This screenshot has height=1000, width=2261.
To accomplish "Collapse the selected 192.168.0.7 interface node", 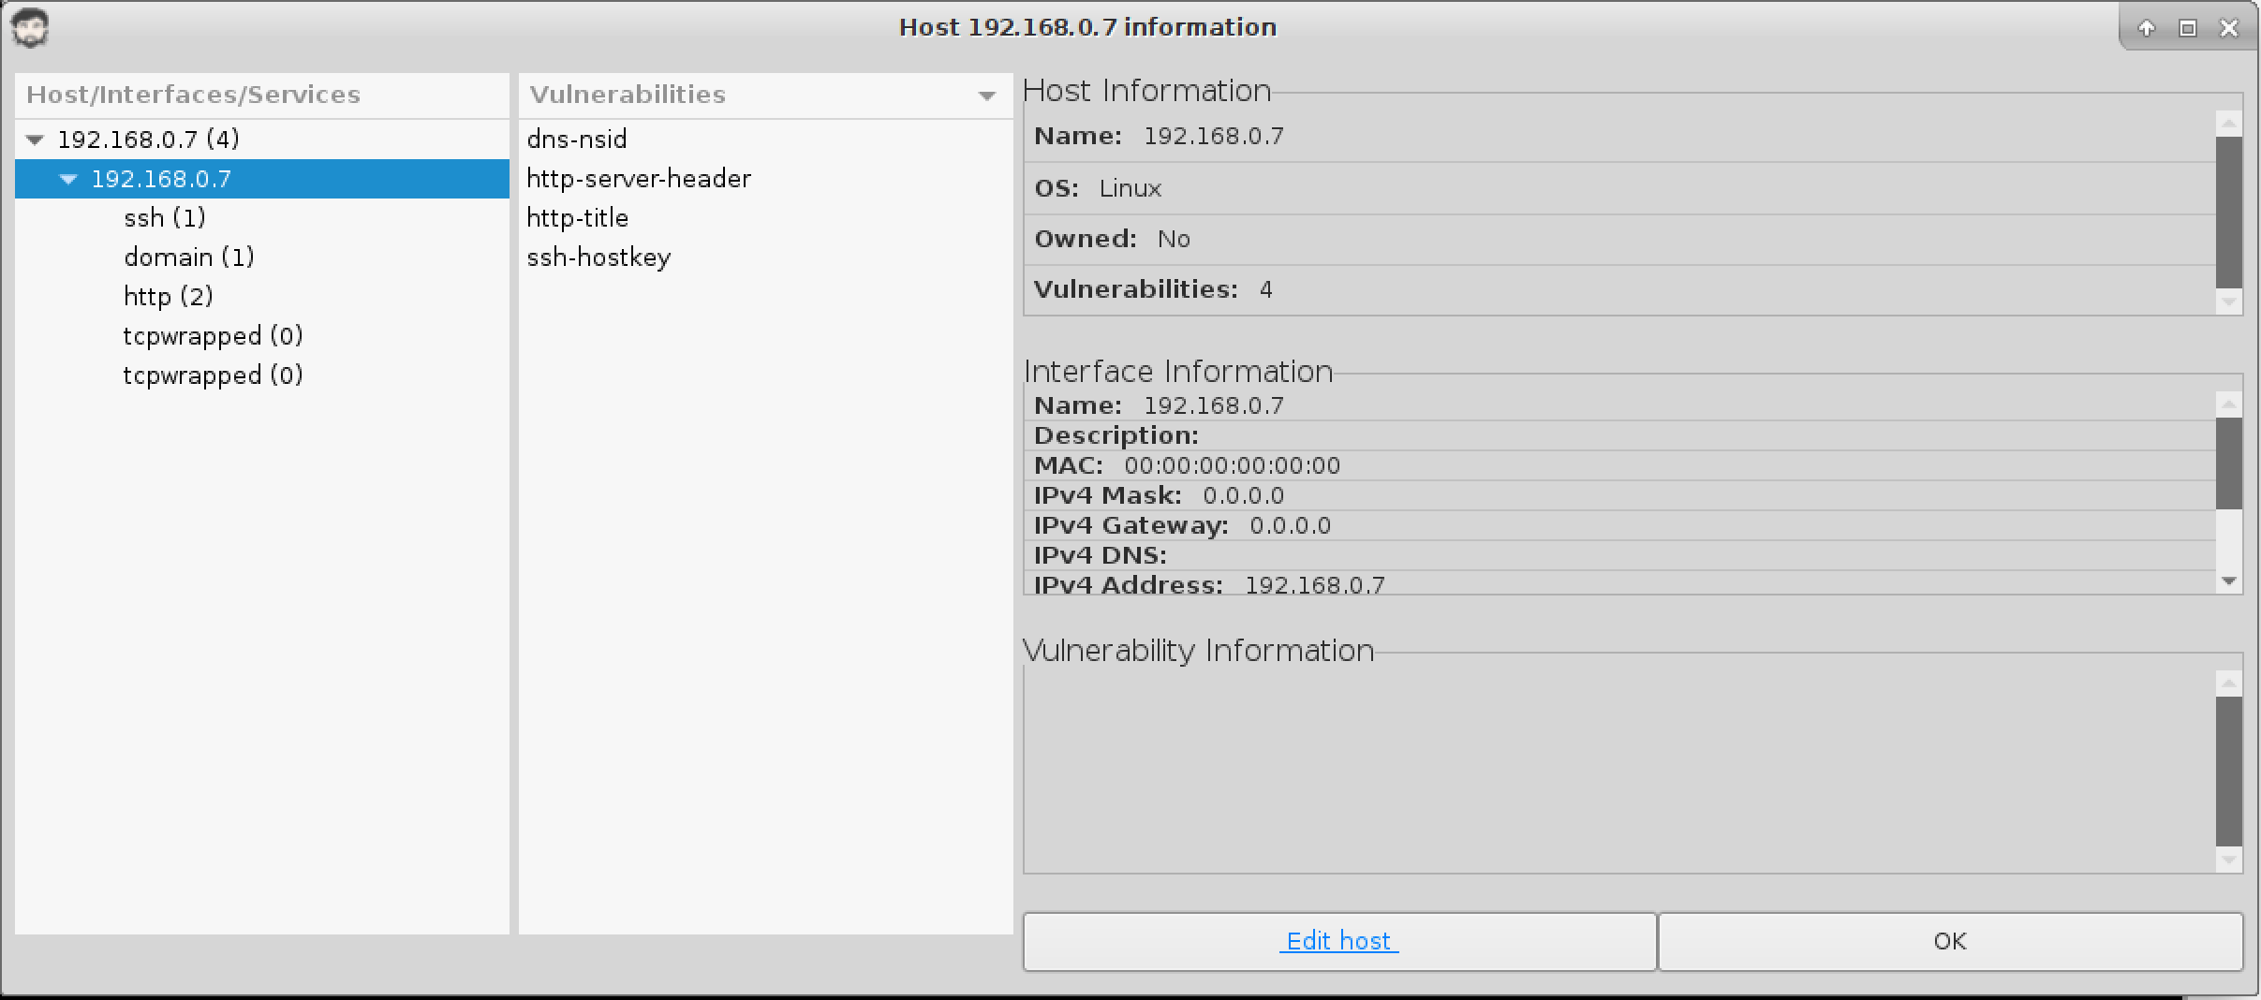I will [x=68, y=180].
